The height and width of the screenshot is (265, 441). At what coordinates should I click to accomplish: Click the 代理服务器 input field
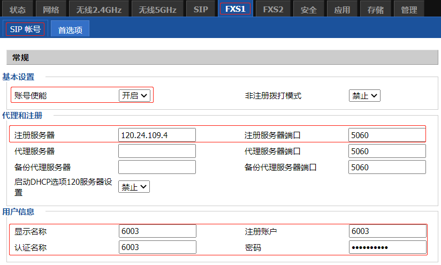[x=157, y=151]
